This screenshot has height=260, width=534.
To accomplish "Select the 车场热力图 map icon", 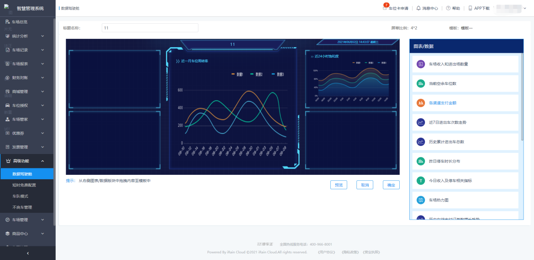I will tap(421, 200).
